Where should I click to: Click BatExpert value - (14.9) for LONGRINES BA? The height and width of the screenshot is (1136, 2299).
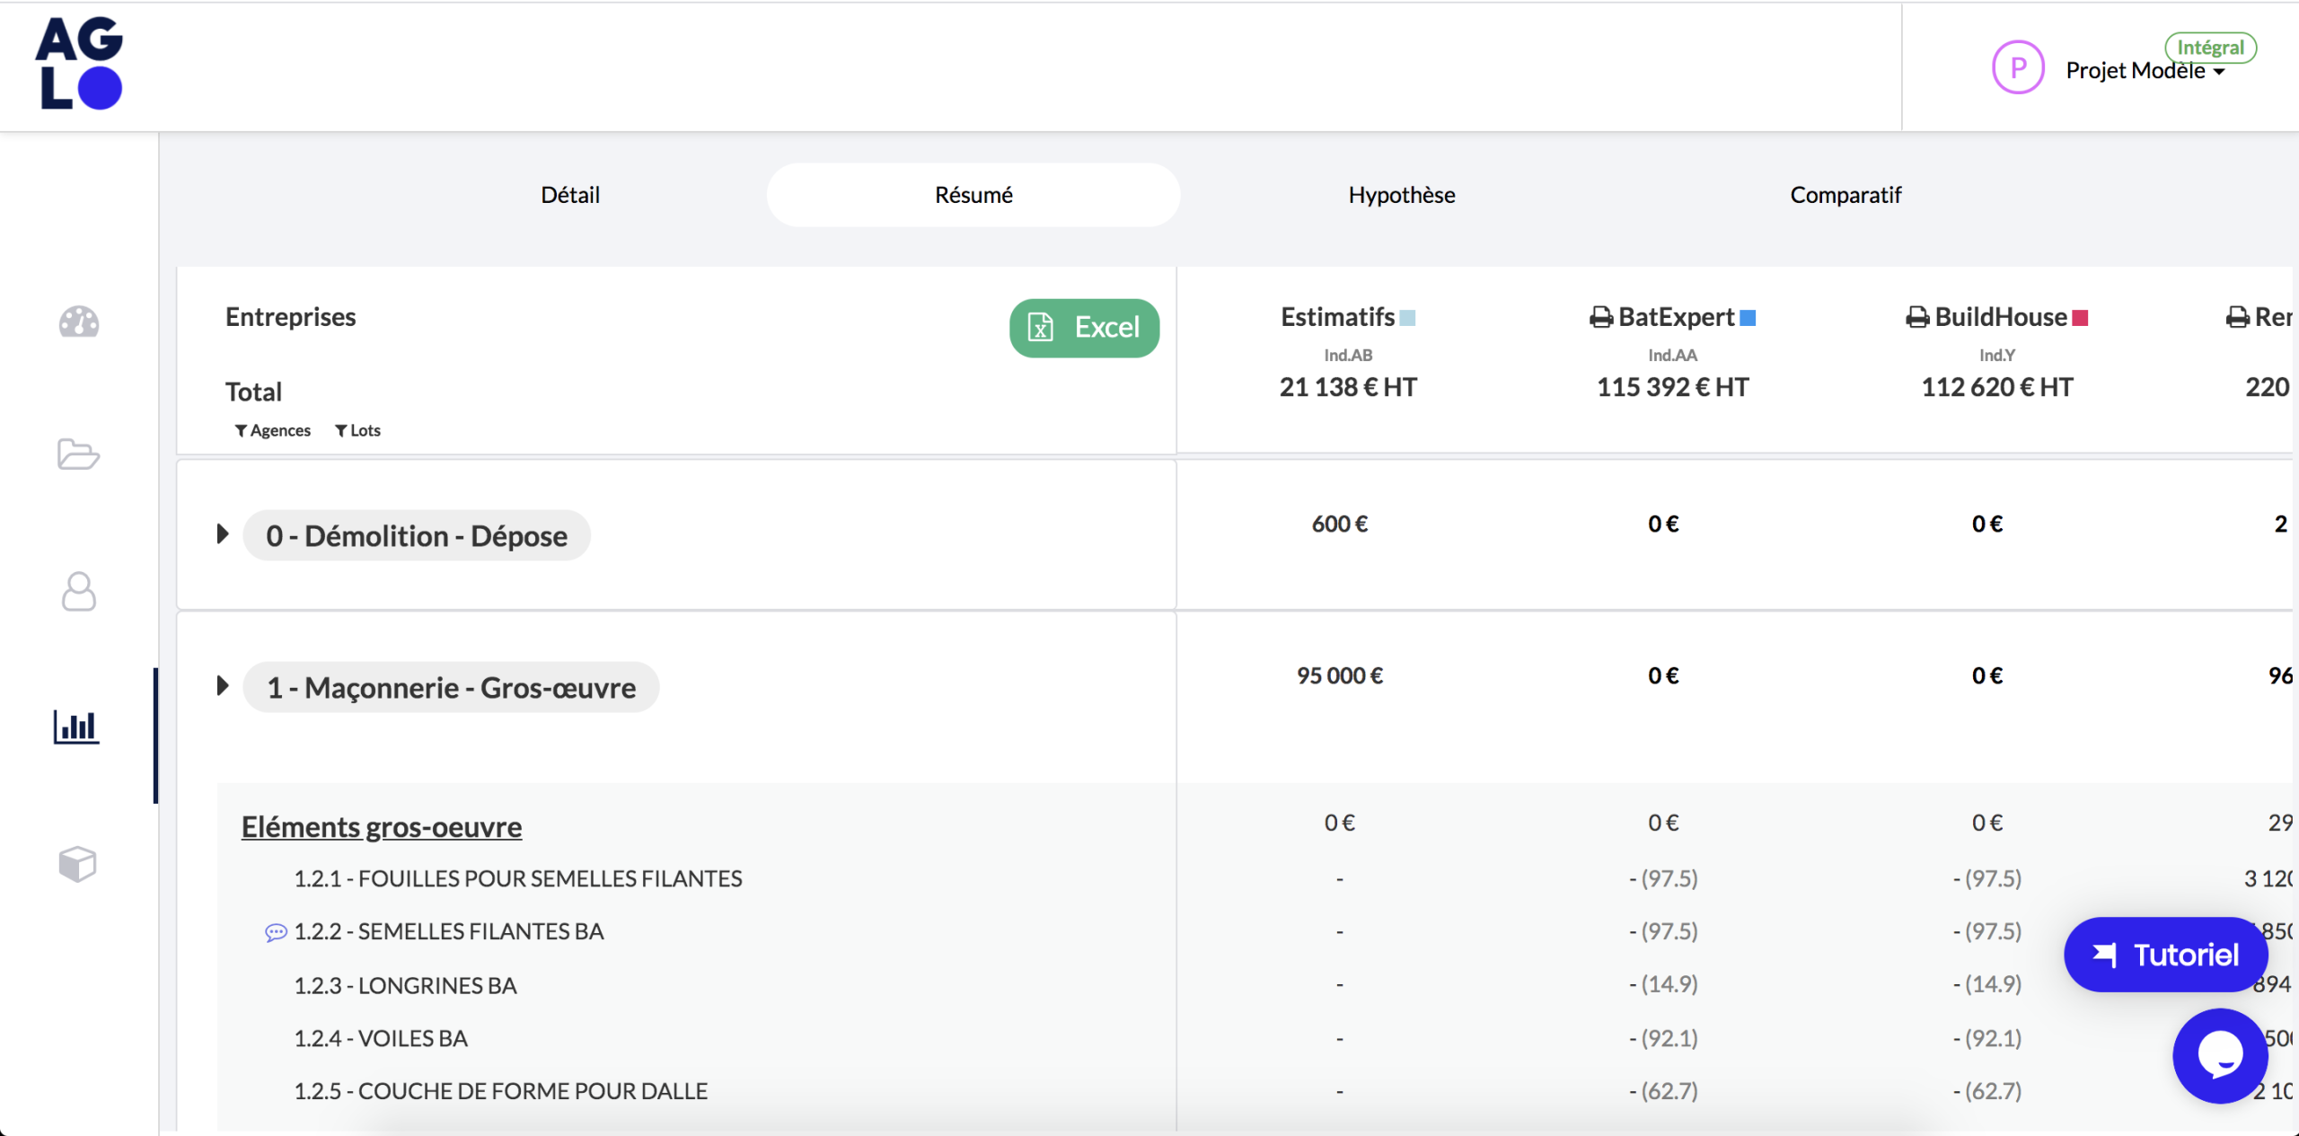point(1663,984)
